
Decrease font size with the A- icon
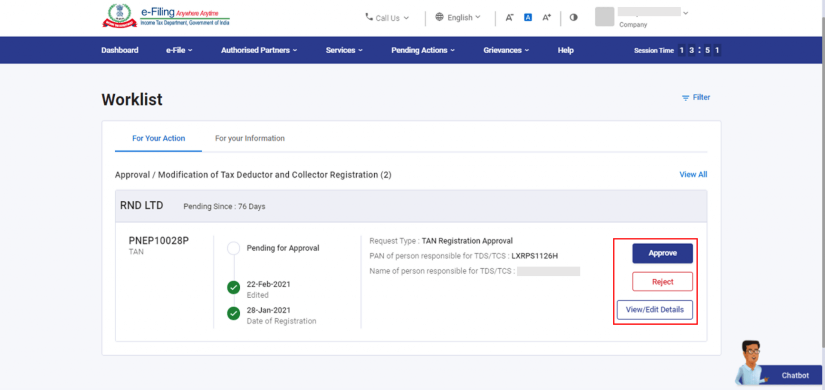509,18
